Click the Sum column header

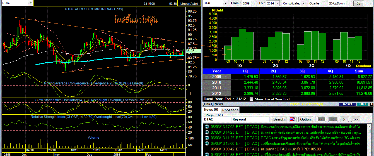359,71
